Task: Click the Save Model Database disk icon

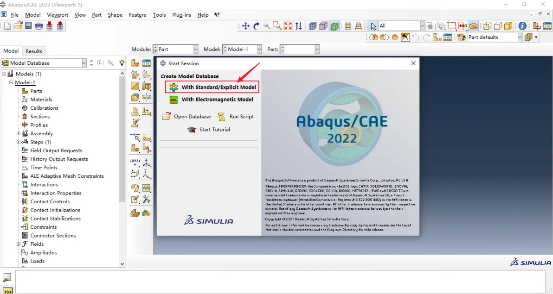Action: 28,26
